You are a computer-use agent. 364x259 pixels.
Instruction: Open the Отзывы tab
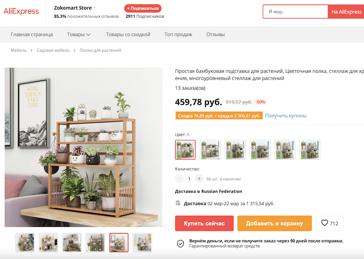[216, 35]
